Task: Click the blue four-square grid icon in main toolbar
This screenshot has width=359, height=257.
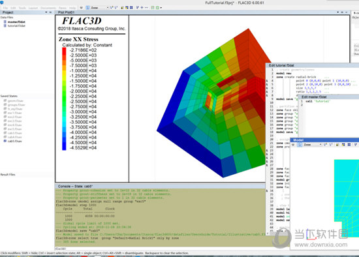Action: [x=131, y=8]
